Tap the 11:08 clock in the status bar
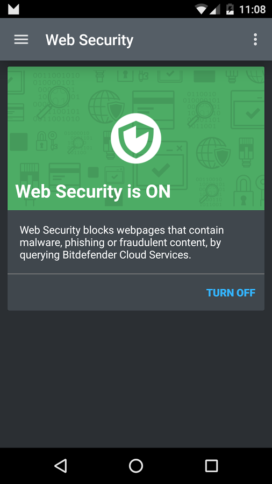Image resolution: width=272 pixels, height=484 pixels. click(x=252, y=9)
